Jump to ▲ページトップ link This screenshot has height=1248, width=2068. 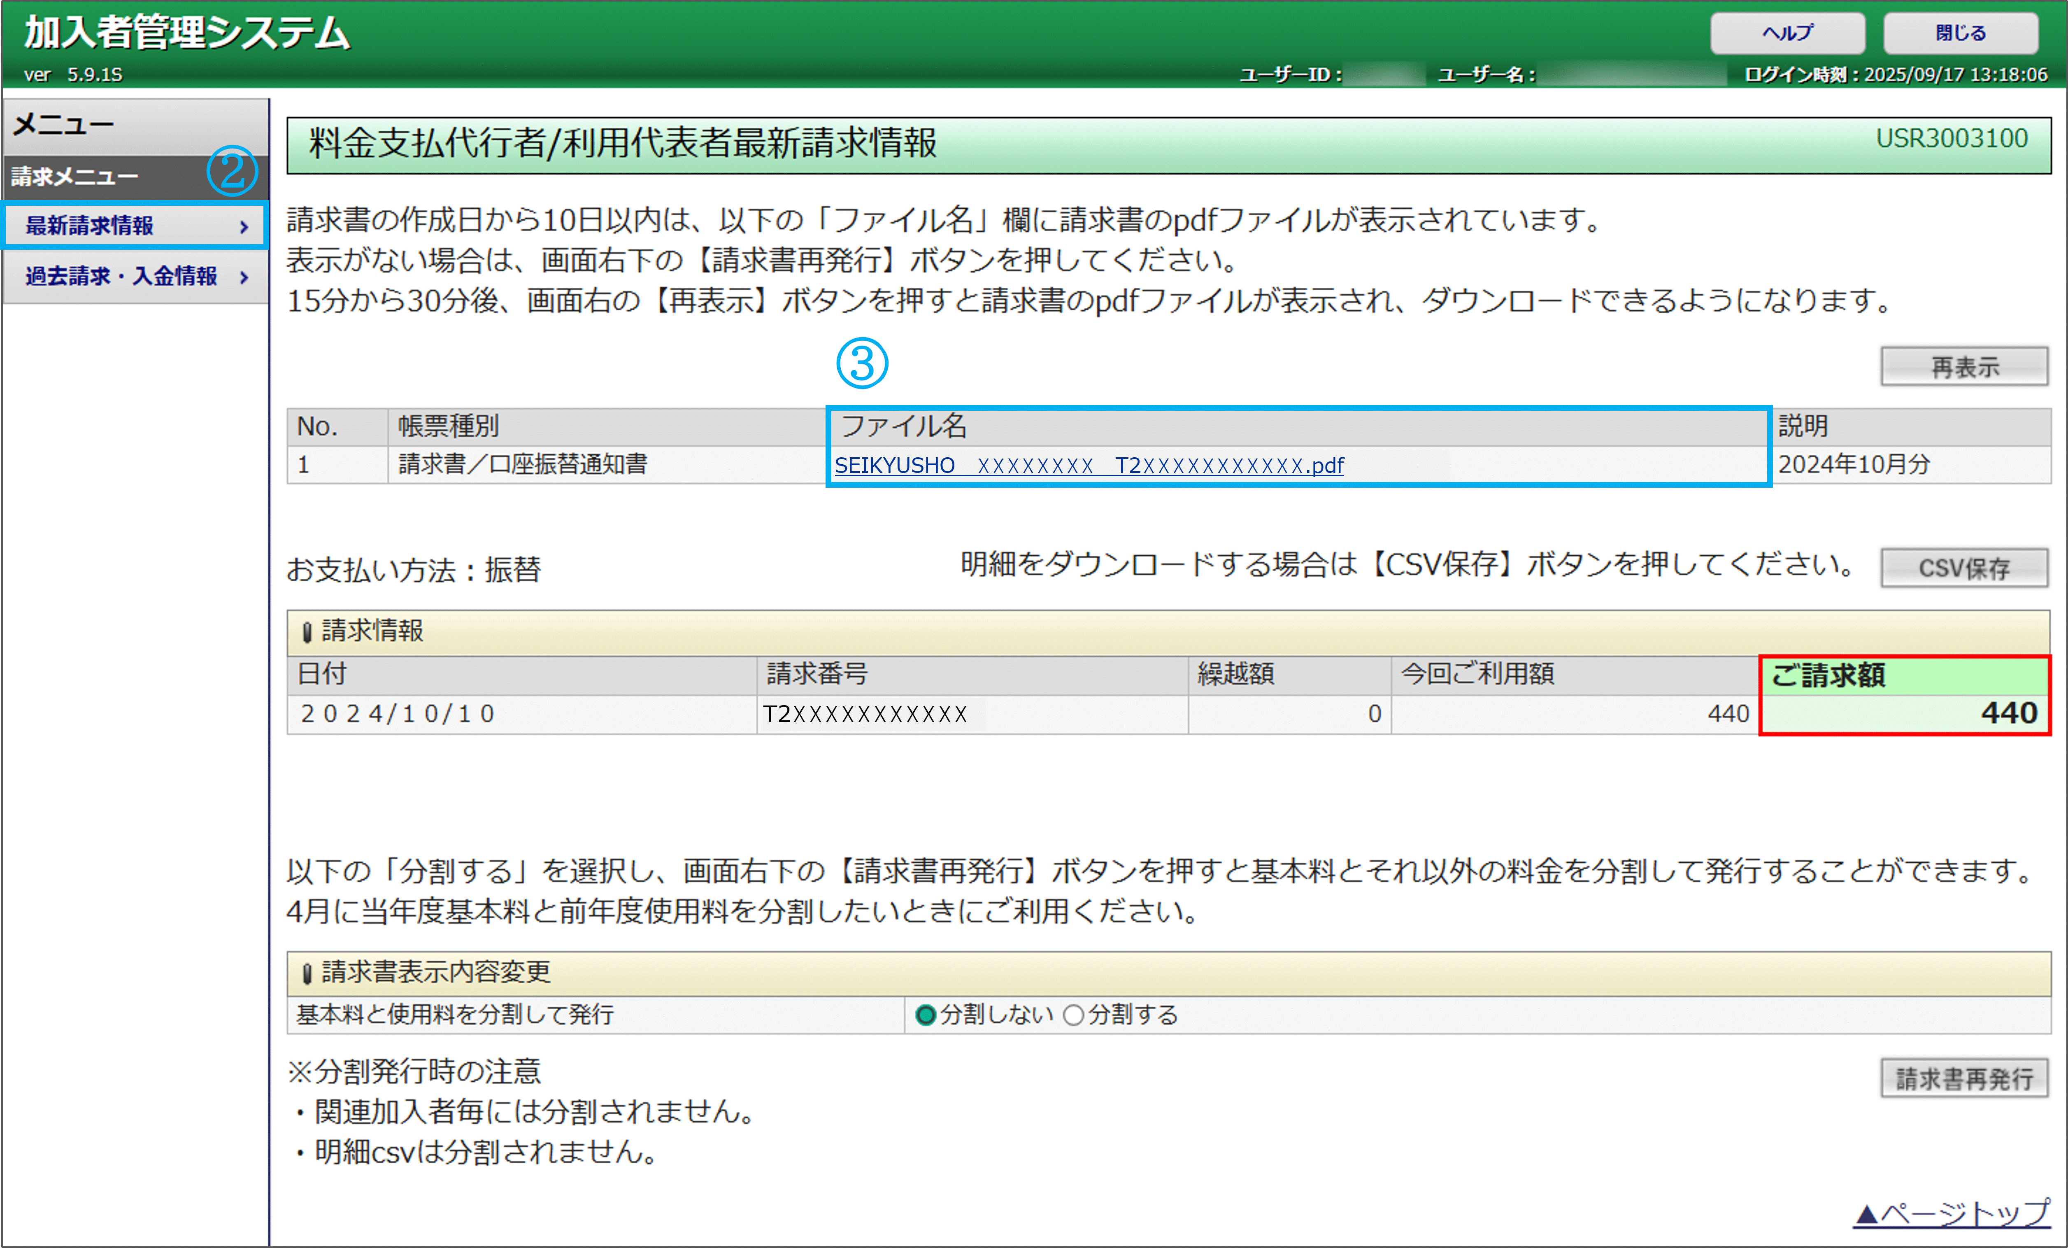[1952, 1213]
